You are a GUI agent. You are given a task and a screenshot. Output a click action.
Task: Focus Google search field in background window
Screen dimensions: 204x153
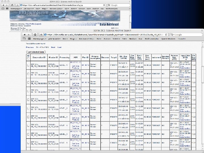[x=119, y=5]
